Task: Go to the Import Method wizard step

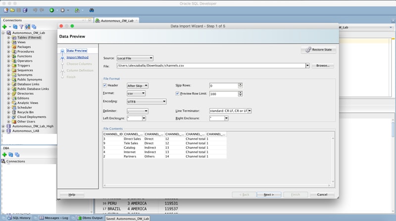Action: point(77,57)
